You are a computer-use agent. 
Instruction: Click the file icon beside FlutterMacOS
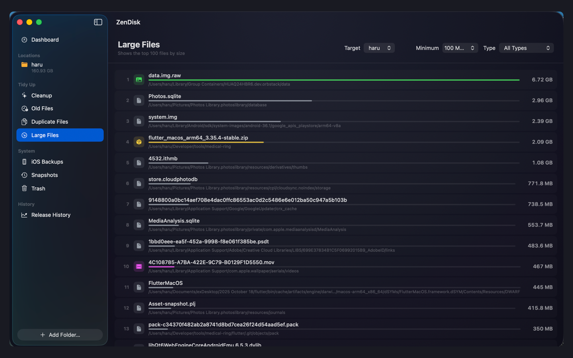(139, 287)
